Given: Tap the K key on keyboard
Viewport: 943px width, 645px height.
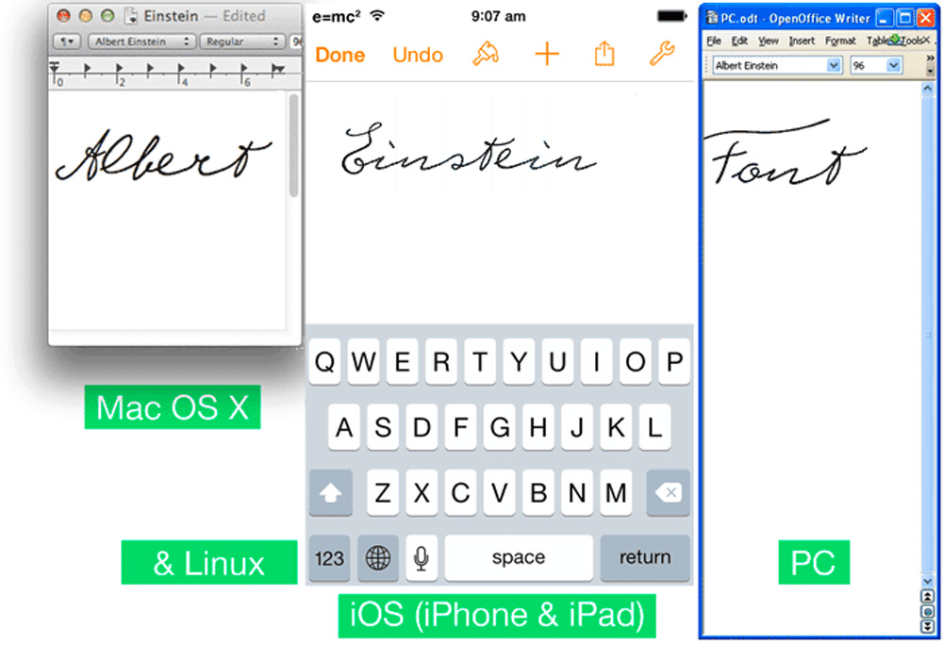Looking at the screenshot, I should (616, 427).
